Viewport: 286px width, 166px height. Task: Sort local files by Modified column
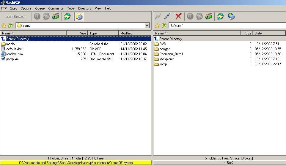point(134,33)
